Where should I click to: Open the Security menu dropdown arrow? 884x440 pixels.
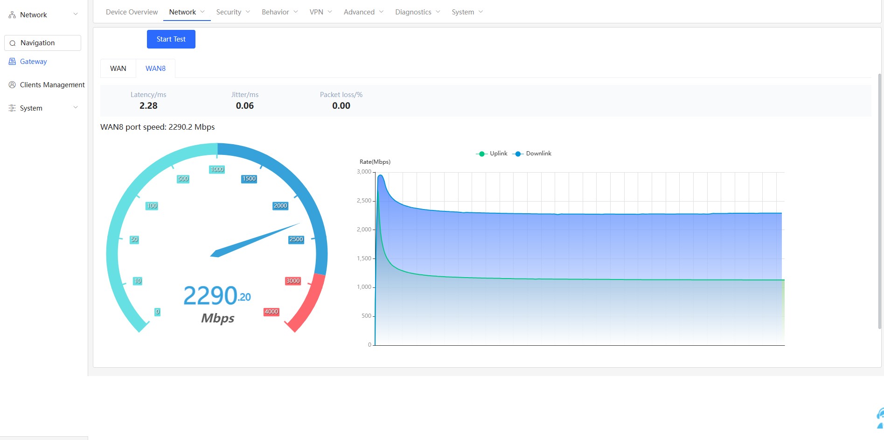[x=248, y=12]
